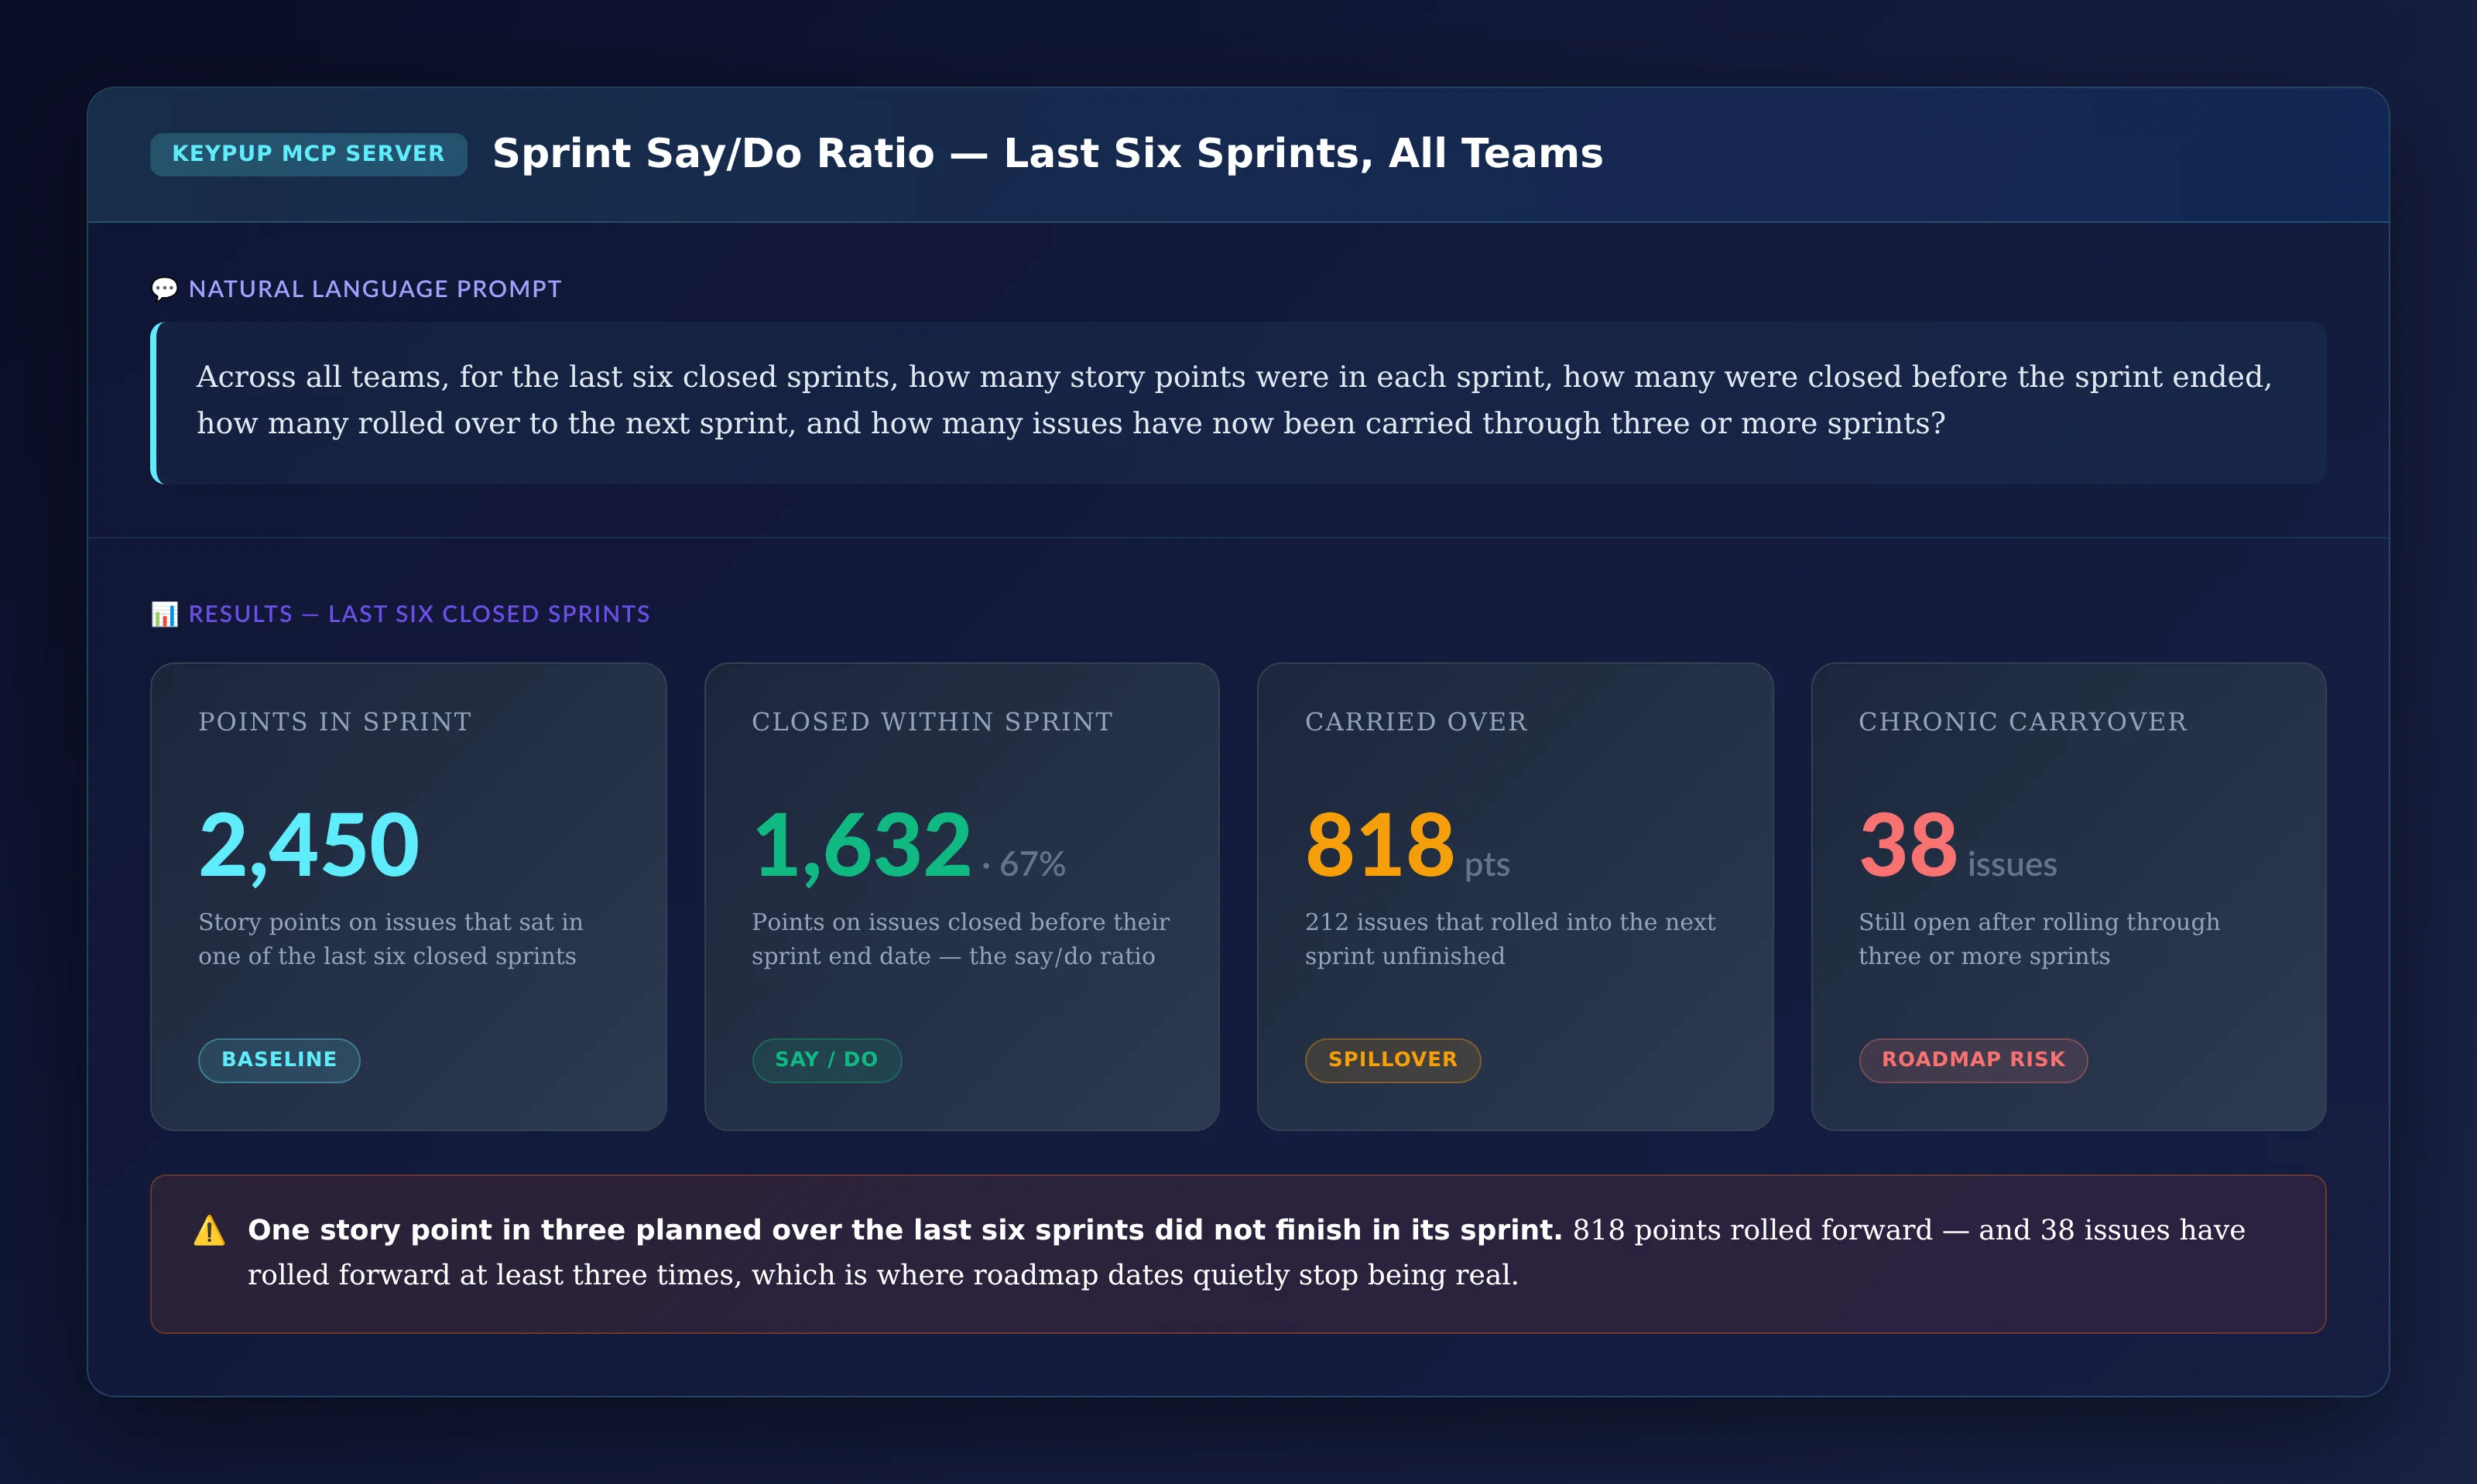Click the "CLOSED WITHIN SPRINT" card heading
2477x1484 pixels.
[x=933, y=722]
